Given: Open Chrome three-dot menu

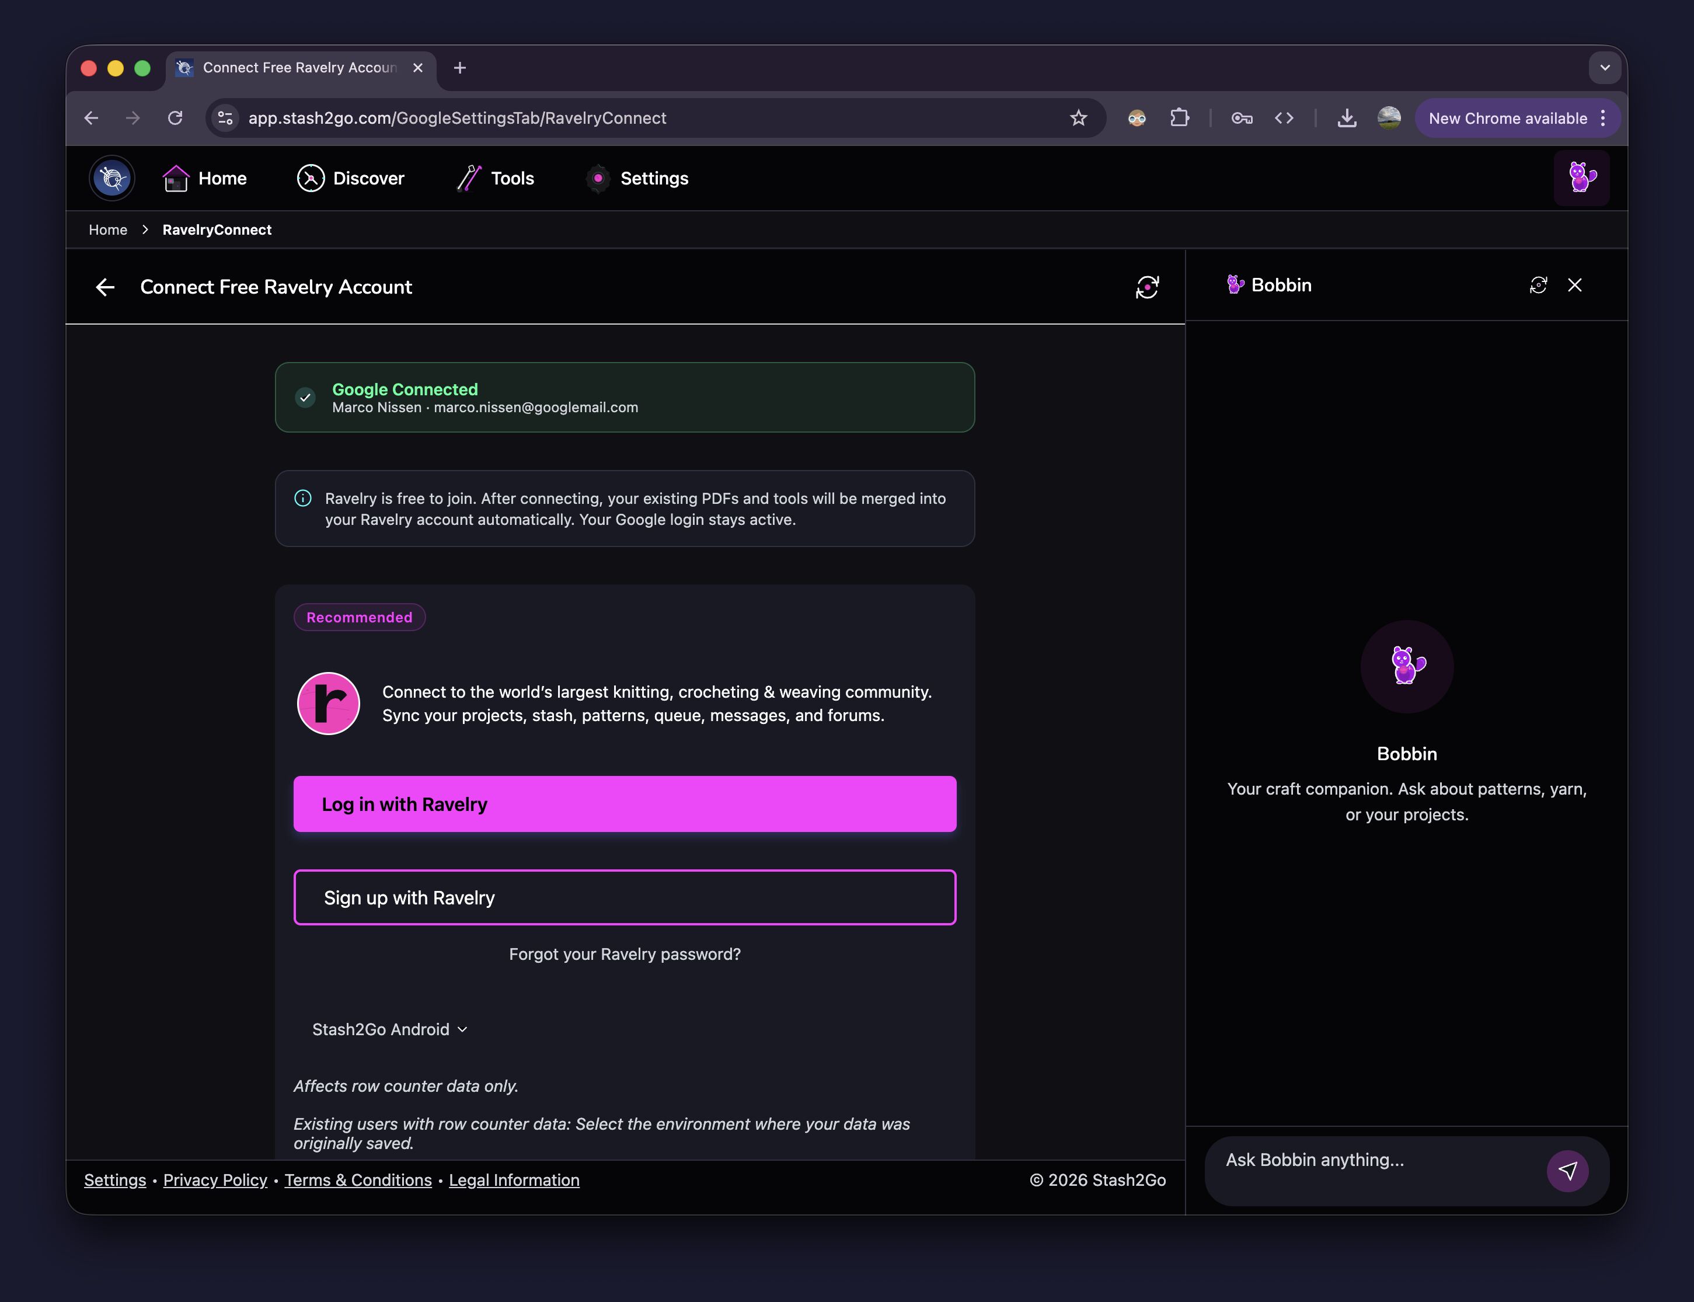Looking at the screenshot, I should point(1604,118).
